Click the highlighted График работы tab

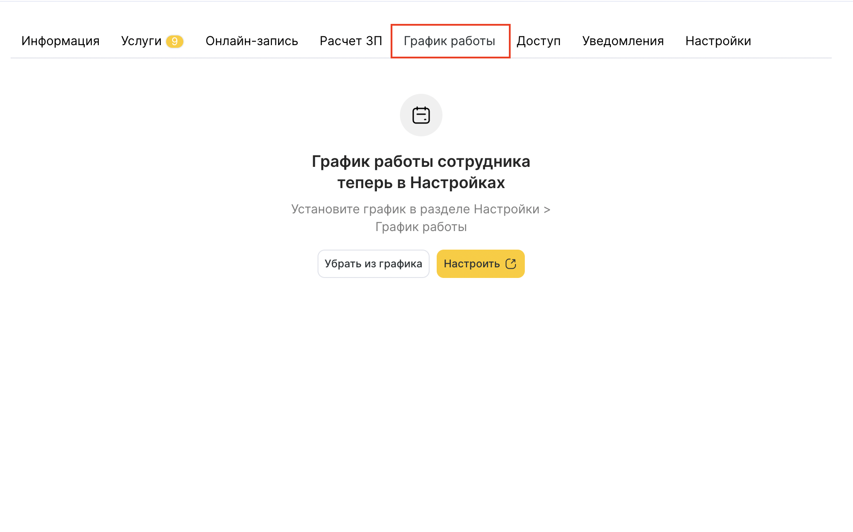click(x=449, y=41)
